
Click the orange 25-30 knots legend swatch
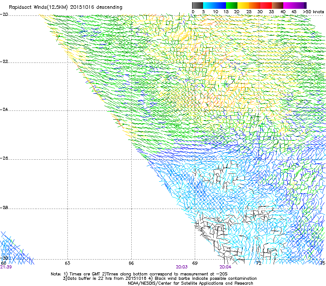[x=255, y=5]
